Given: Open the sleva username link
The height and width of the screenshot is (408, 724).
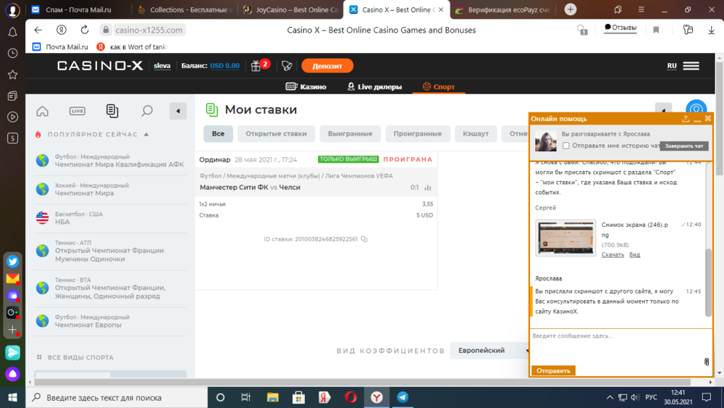Looking at the screenshot, I should tap(162, 66).
